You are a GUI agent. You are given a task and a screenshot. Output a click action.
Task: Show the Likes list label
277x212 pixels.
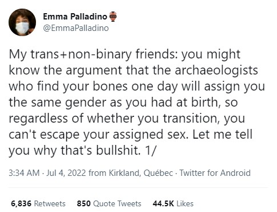coord(185,204)
